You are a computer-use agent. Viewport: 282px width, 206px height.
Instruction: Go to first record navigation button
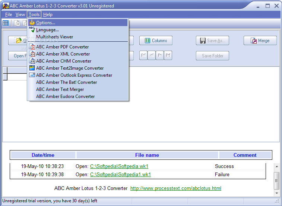tap(143, 56)
